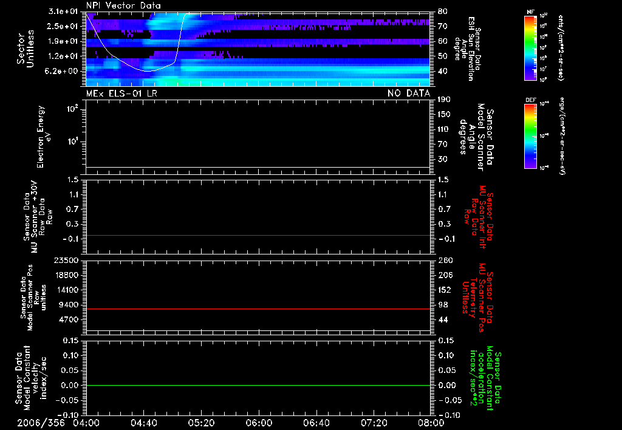The width and height of the screenshot is (622, 430).
Task: Select the 04:00 time axis label
Action: pos(86,423)
